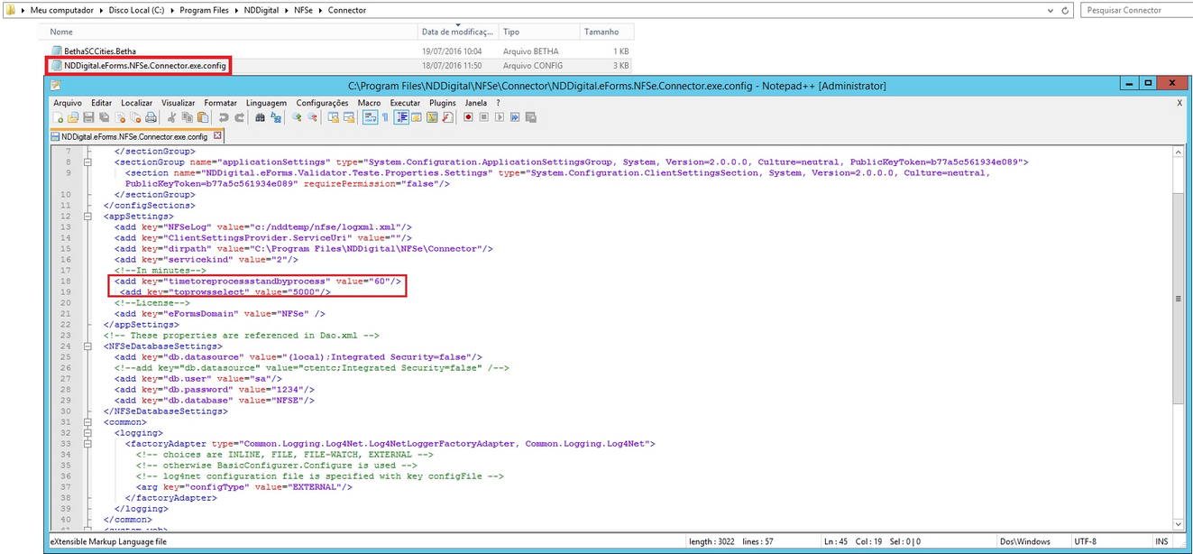Zoom in with the magnifier toolbar icon
Image resolution: width=1193 pixels, height=554 pixels.
297,117
